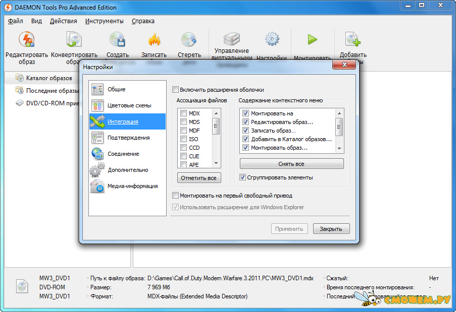Select Последние образы in the tree
Screen dimensions: 456x312
53,90
